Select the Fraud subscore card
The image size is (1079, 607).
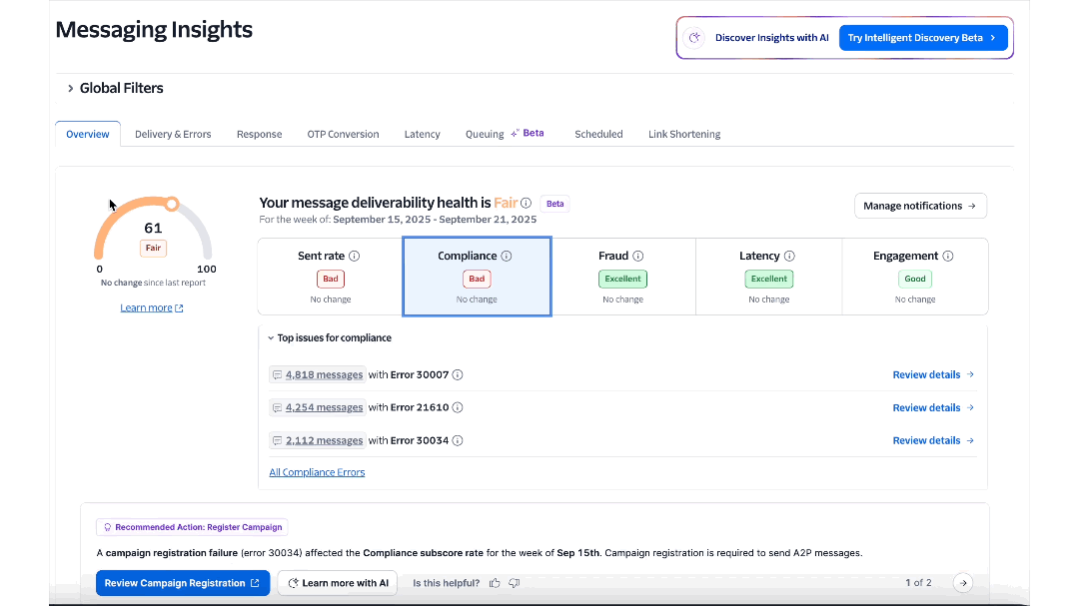pyautogui.click(x=622, y=277)
